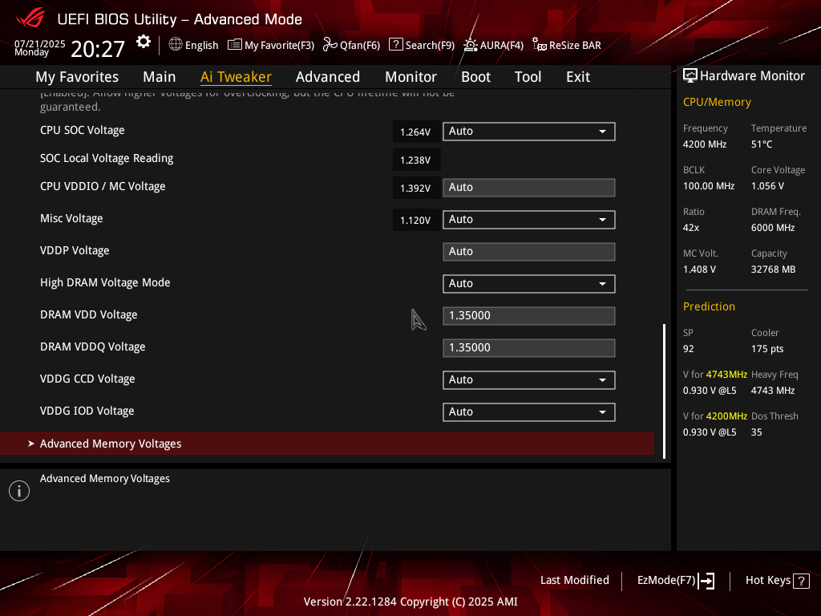Click the Hot Keys question mark icon
The height and width of the screenshot is (616, 821).
(x=801, y=581)
